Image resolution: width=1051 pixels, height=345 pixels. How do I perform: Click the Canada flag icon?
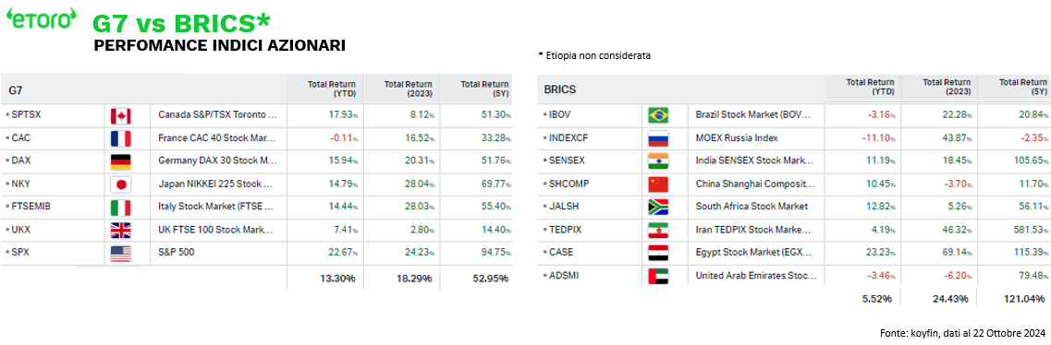pos(121,115)
